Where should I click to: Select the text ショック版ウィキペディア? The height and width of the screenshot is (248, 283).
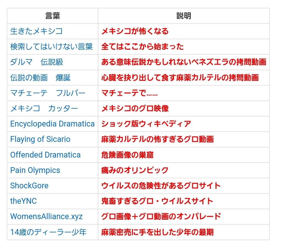146,124
